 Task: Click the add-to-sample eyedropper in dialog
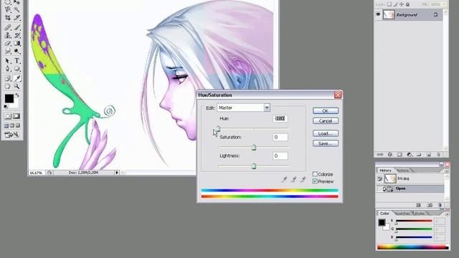point(293,179)
